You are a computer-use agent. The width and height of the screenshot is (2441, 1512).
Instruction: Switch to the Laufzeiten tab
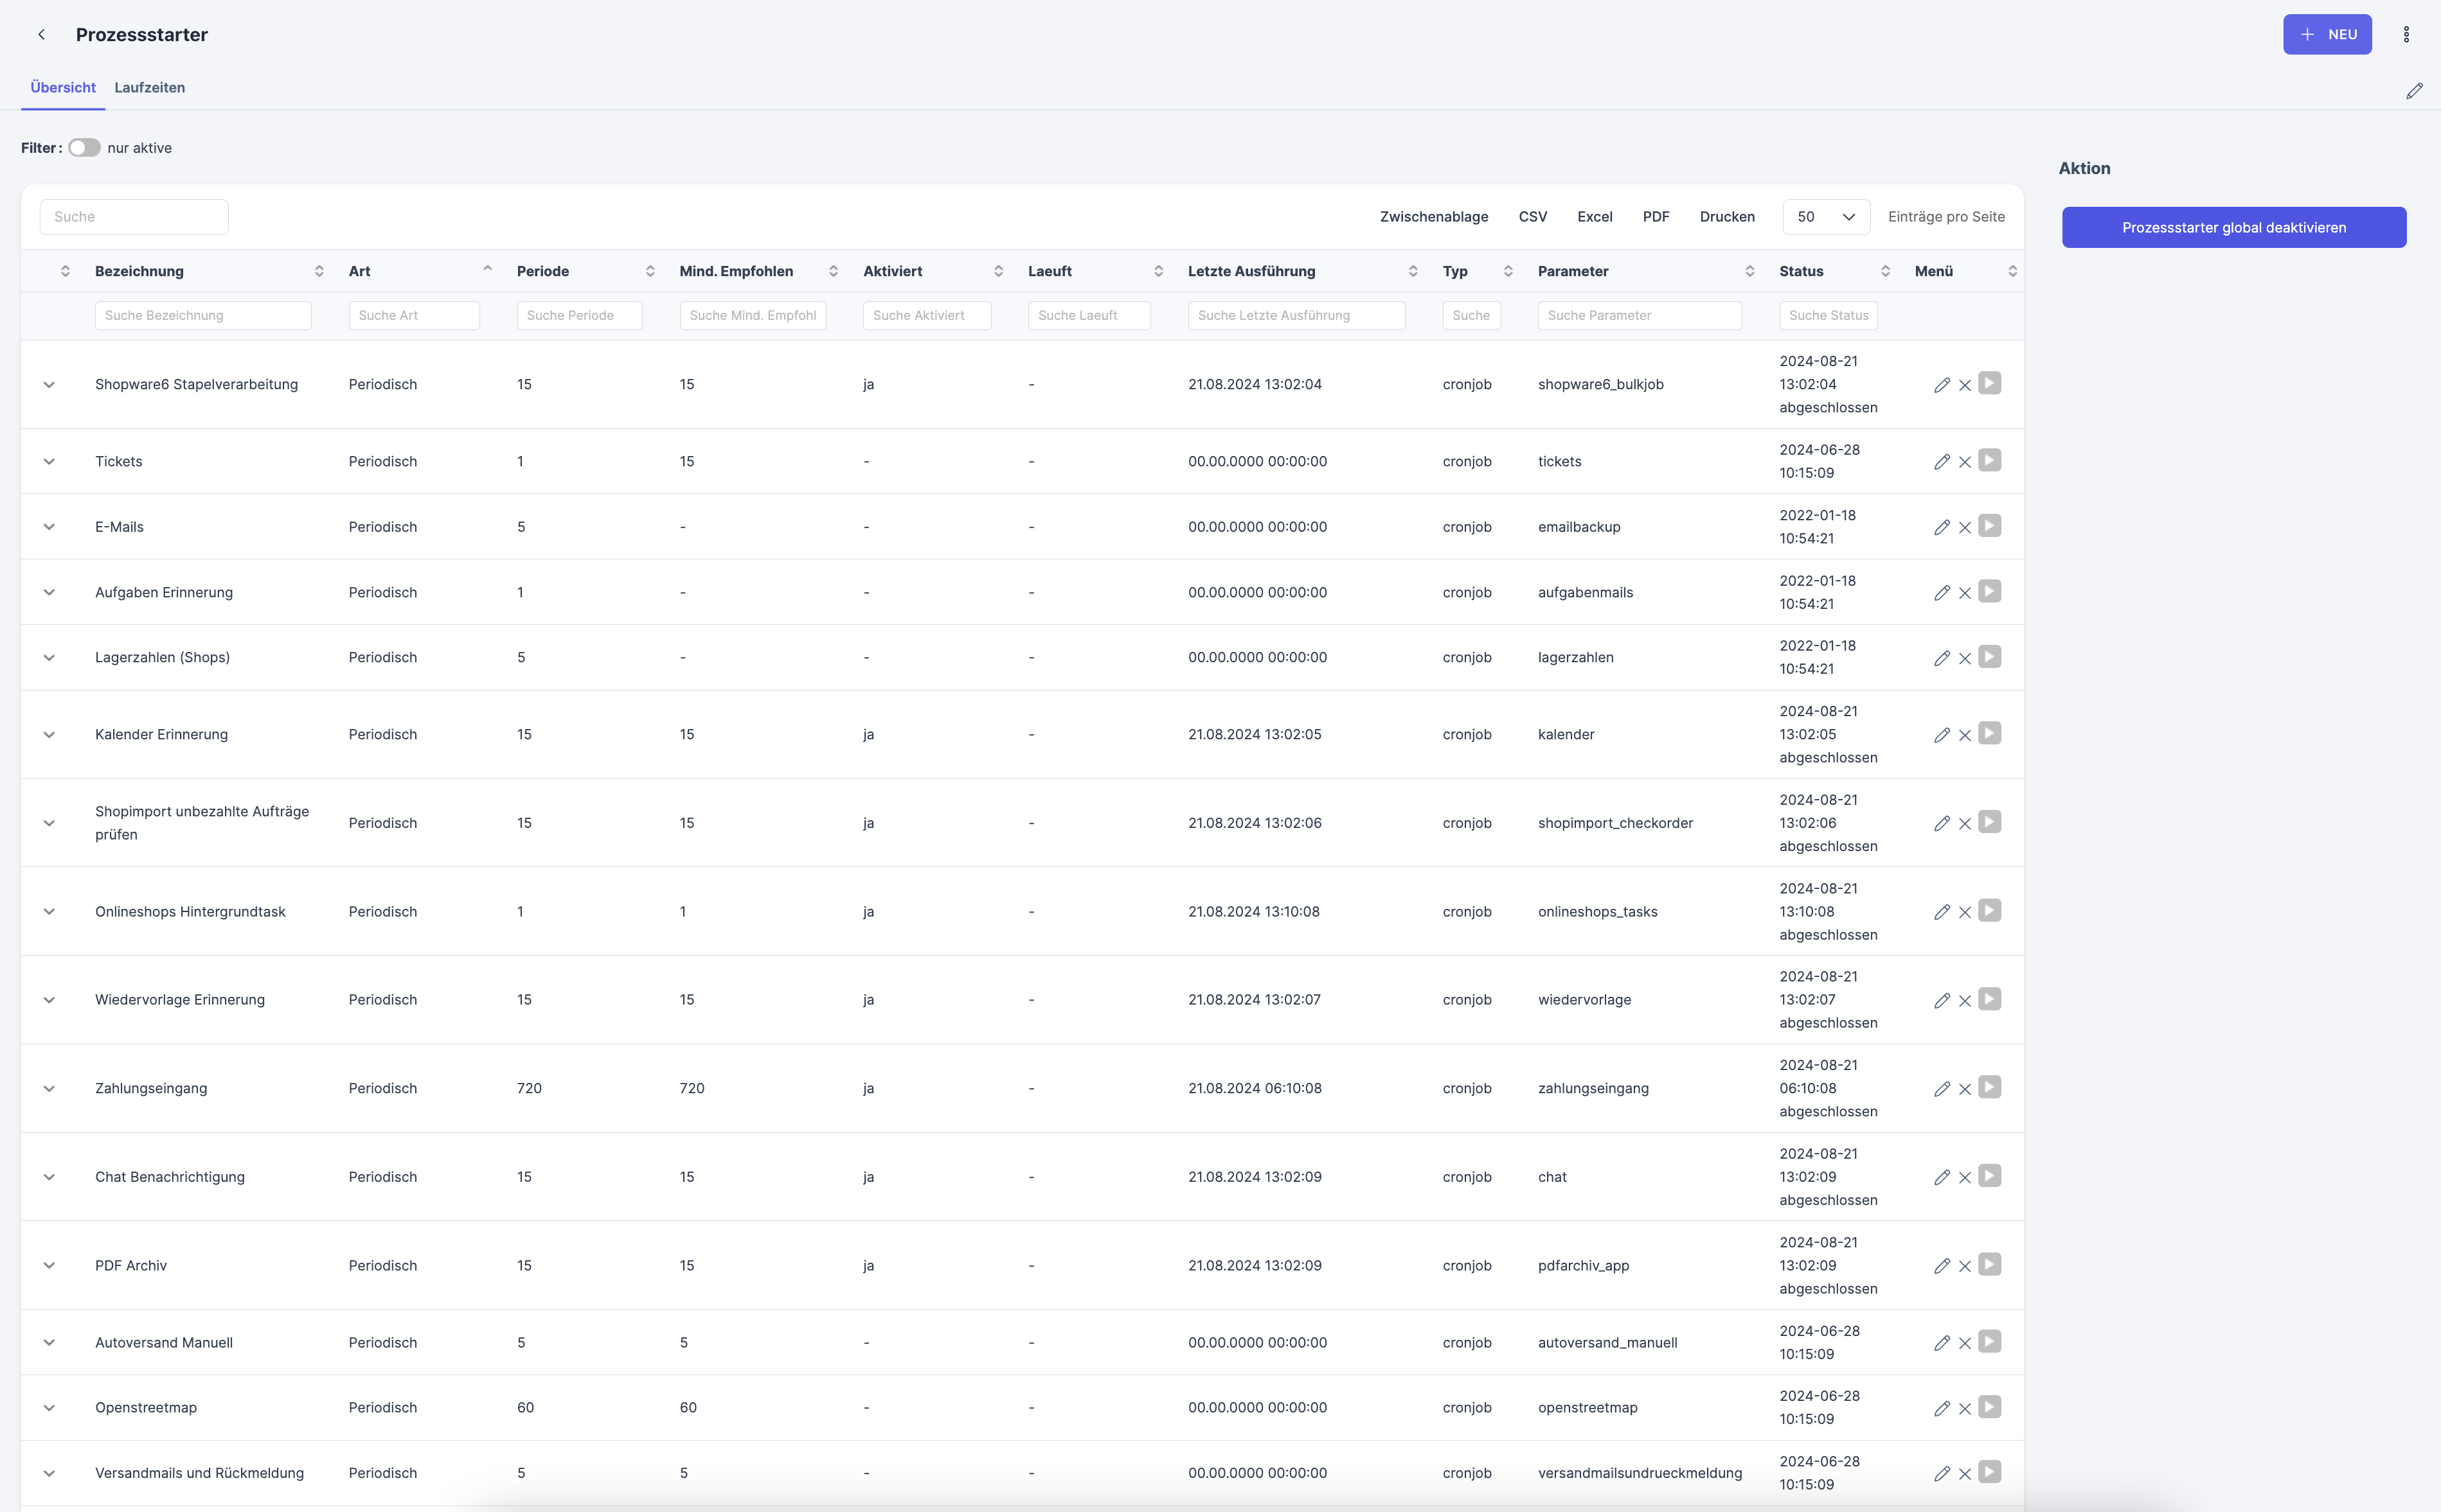point(149,88)
